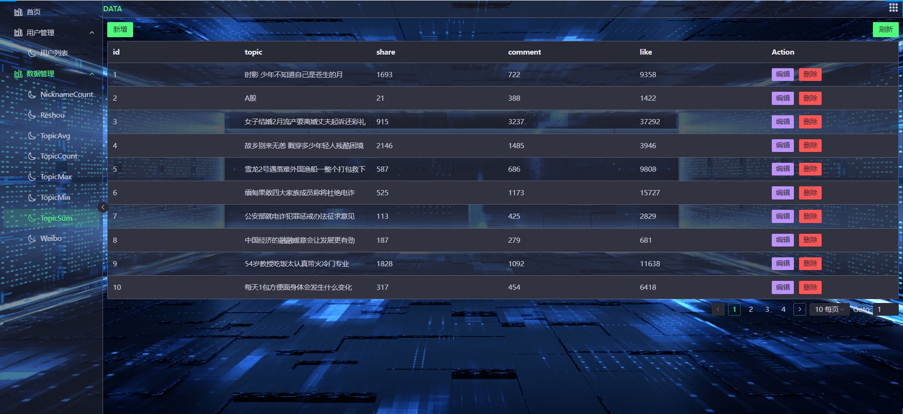Collapse the 用户管理 submenu chevron
Viewport: 903px width, 414px height.
pos(92,32)
